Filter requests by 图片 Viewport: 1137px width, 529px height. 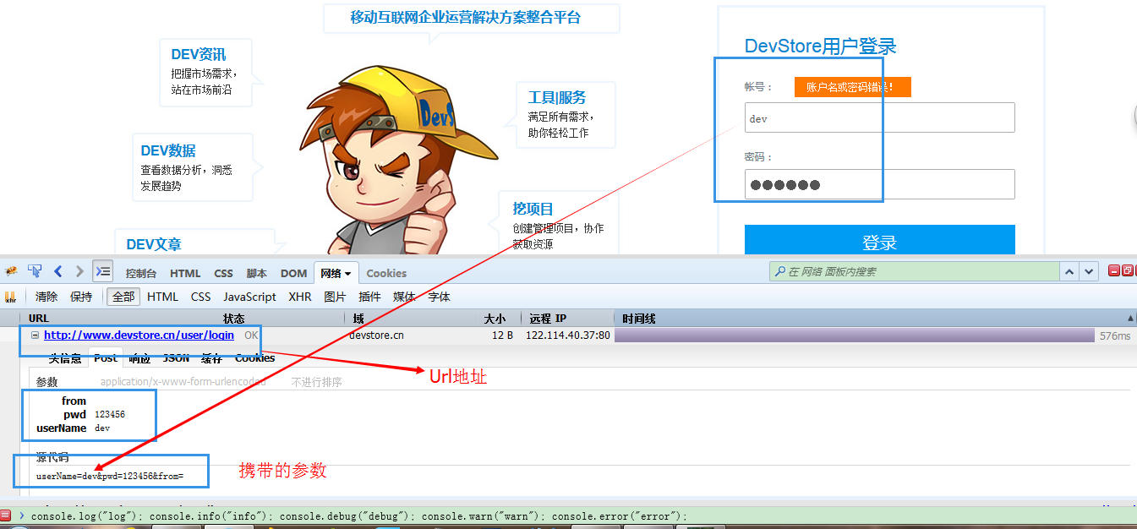[x=335, y=297]
